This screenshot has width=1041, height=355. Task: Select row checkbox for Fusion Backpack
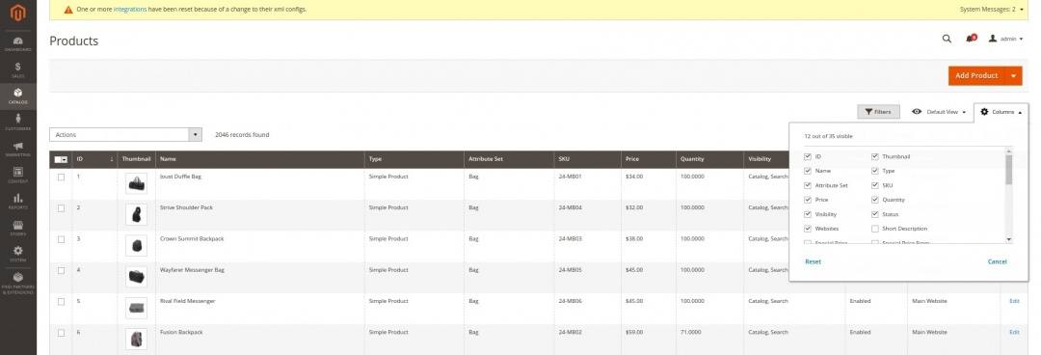click(x=61, y=333)
